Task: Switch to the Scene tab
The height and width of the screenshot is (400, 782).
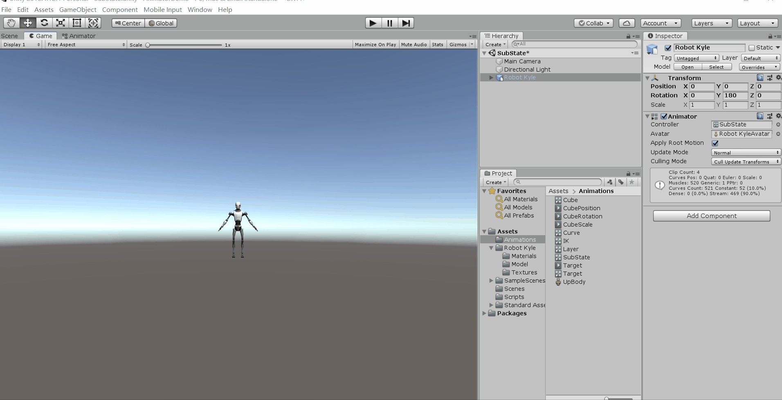Action: click(9, 36)
